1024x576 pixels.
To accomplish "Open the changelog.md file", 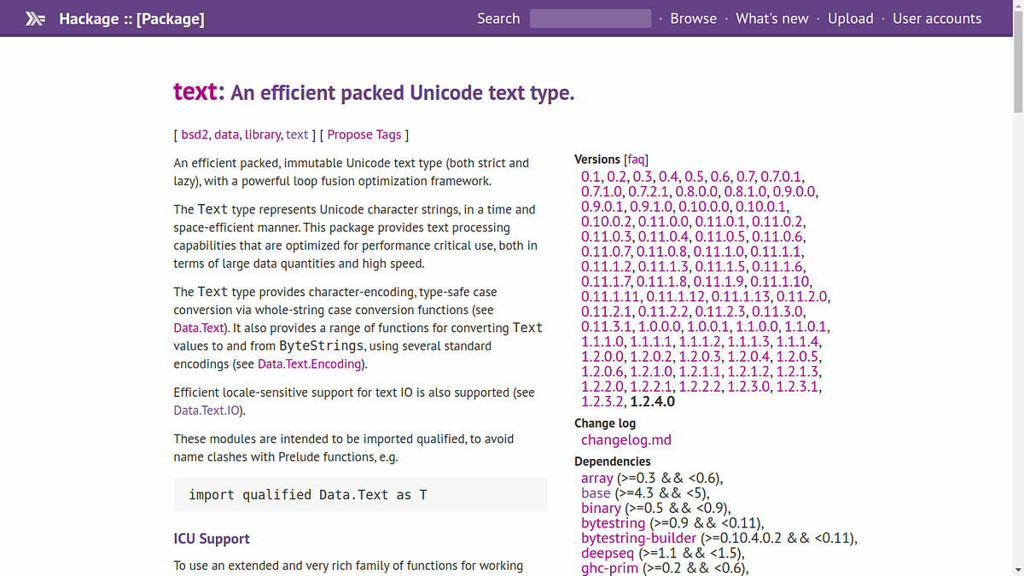I will coord(625,439).
